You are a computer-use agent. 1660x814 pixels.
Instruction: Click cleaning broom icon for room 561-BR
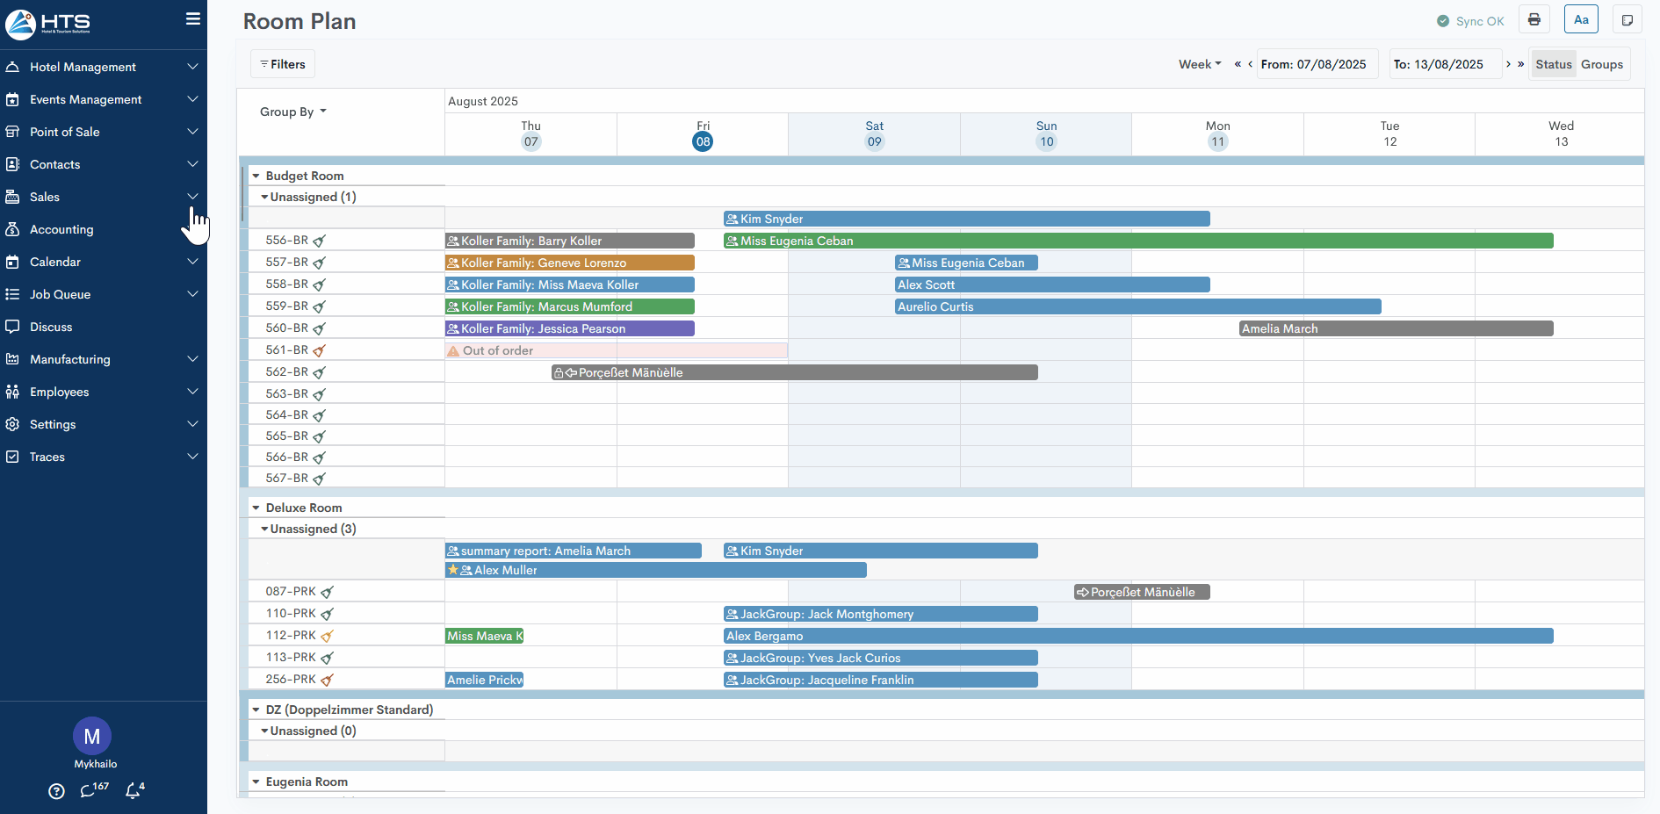[320, 350]
